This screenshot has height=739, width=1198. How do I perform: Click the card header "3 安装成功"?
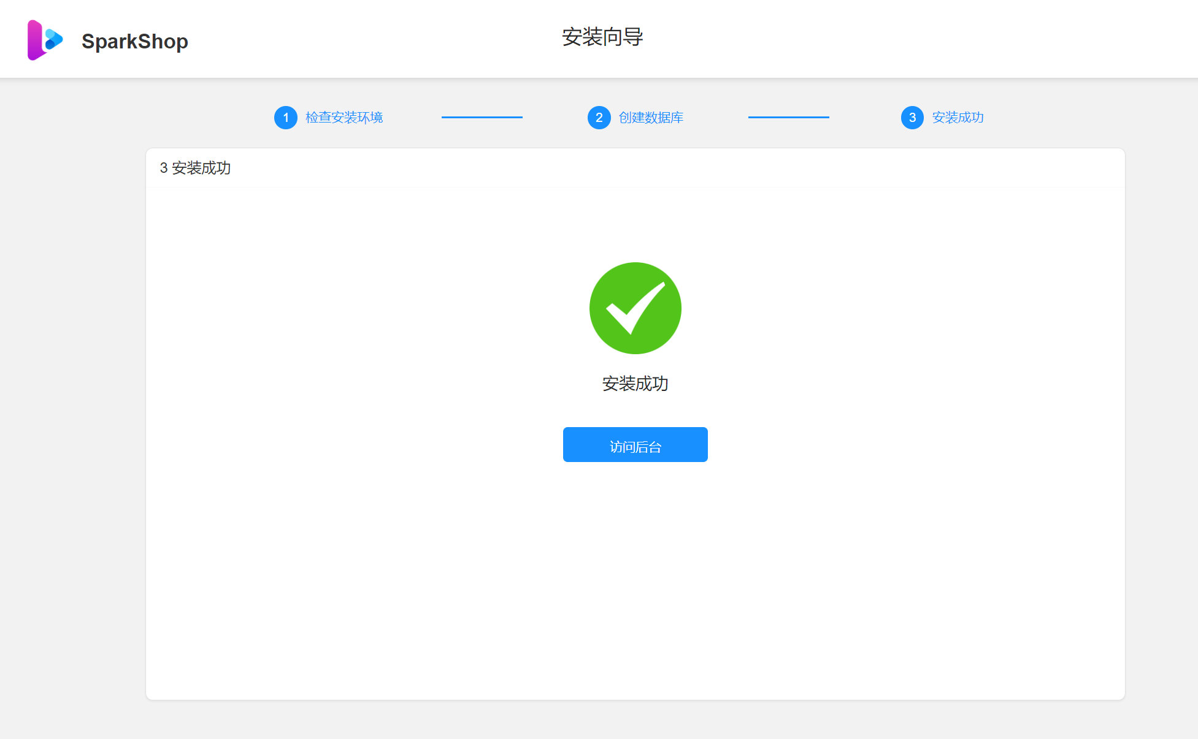[x=195, y=168]
